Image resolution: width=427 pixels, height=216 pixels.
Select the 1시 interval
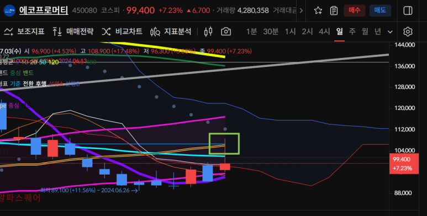(x=290, y=31)
